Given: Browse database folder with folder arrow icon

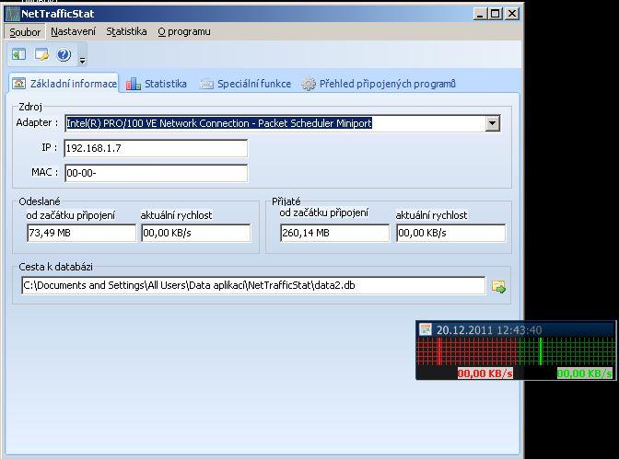Looking at the screenshot, I should coord(498,287).
